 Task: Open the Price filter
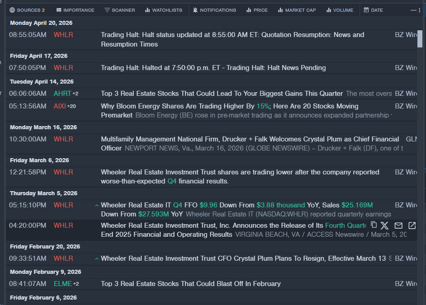click(257, 10)
